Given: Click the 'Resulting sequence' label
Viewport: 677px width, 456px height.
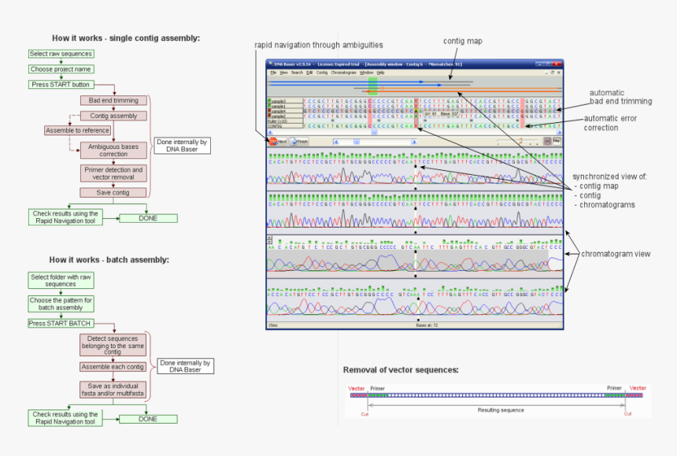Looking at the screenshot, I should tap(501, 410).
